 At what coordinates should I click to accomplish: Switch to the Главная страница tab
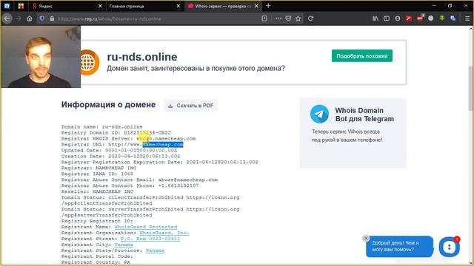point(144,6)
